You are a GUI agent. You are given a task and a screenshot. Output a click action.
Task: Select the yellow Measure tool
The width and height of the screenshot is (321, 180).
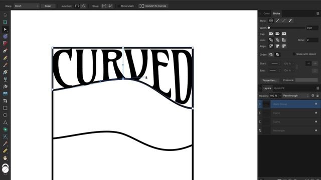point(5,151)
